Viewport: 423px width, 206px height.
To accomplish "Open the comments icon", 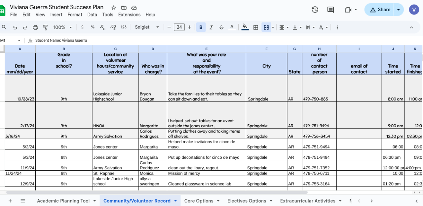I will [330, 10].
